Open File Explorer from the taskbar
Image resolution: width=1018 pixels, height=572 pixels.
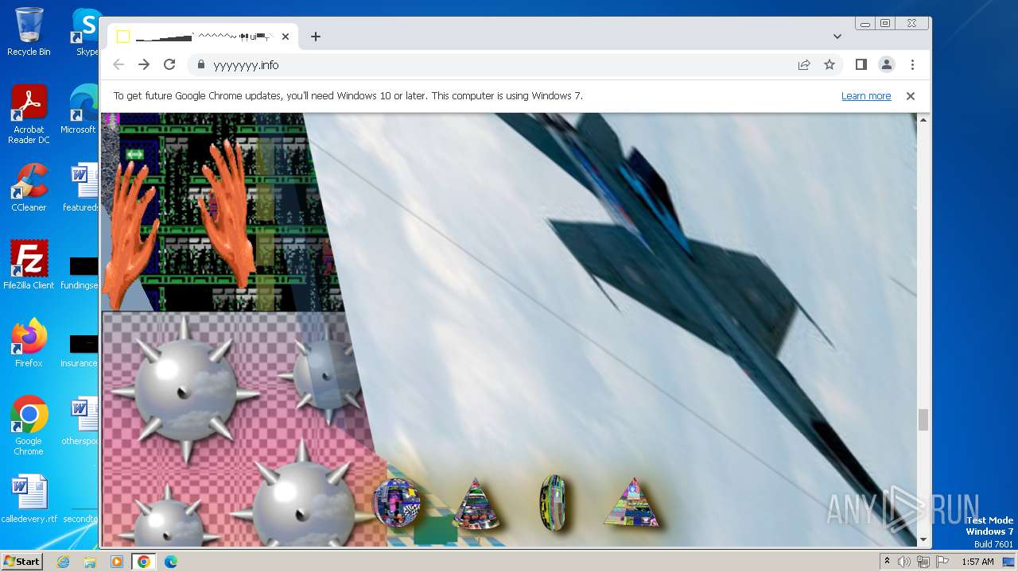coord(90,562)
